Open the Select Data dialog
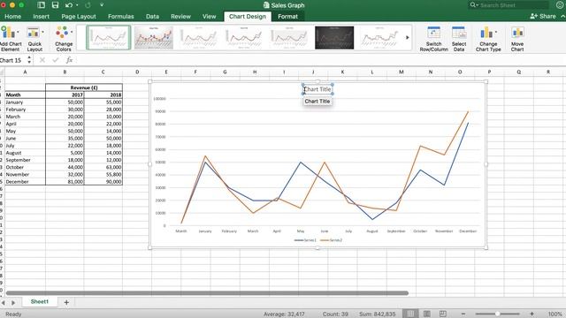Screen dimensions: 566x318 coord(459,39)
